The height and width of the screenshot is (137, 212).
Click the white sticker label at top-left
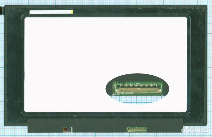50,12
